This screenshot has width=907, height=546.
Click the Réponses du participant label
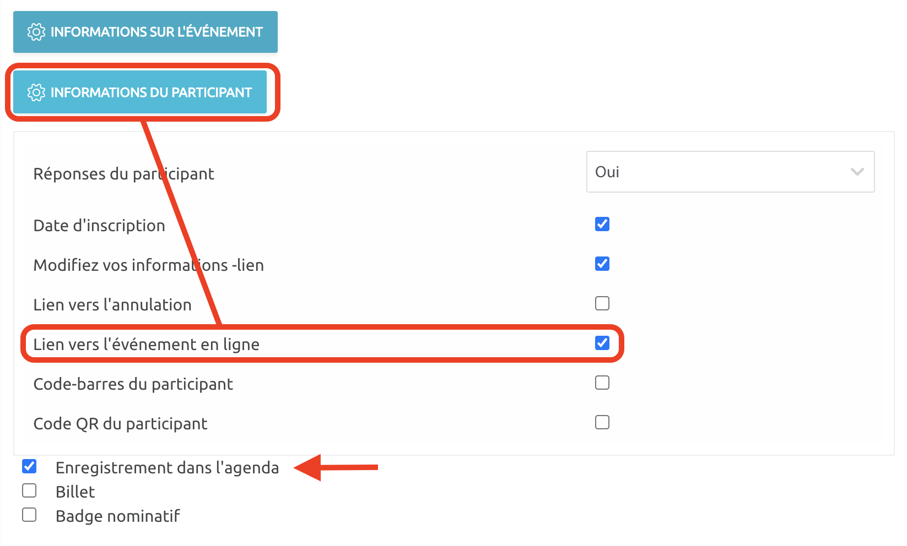point(123,174)
